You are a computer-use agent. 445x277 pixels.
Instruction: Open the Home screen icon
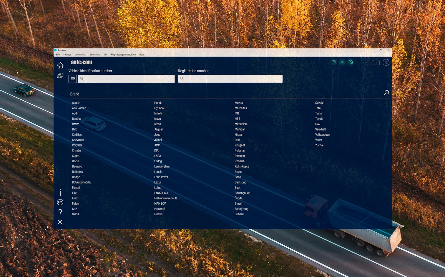(60, 65)
